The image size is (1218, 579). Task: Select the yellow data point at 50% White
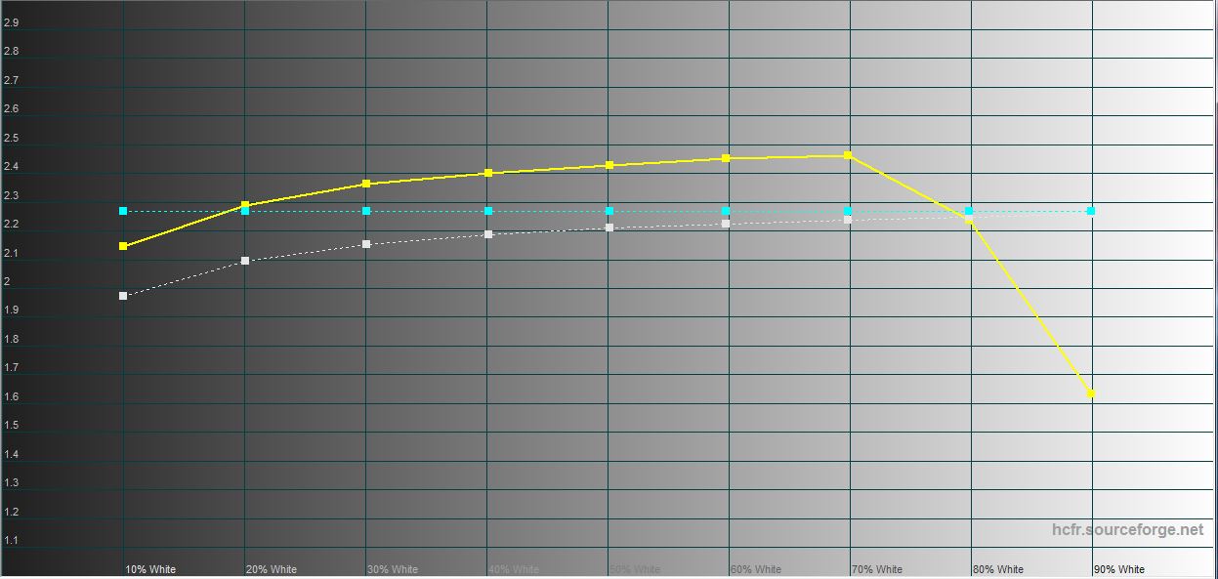point(609,165)
